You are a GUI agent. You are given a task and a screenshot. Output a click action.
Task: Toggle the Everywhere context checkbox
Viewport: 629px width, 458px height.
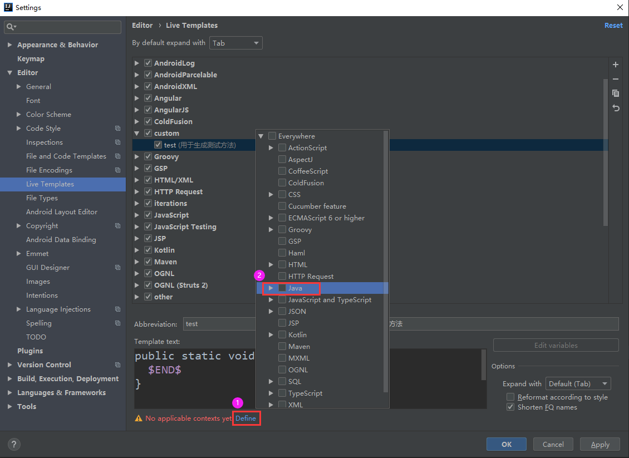[272, 136]
